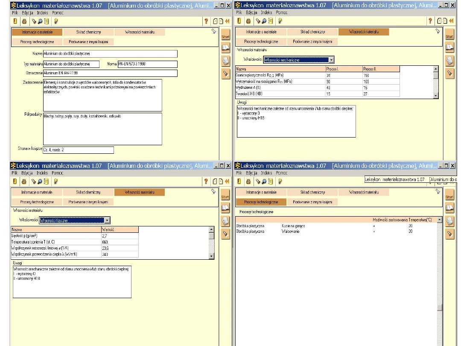Click the printer icon in top-left window toolbar
This screenshot has height=346, width=461.
(24, 21)
